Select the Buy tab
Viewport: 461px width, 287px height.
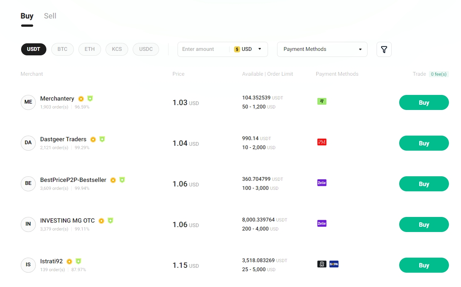point(27,16)
